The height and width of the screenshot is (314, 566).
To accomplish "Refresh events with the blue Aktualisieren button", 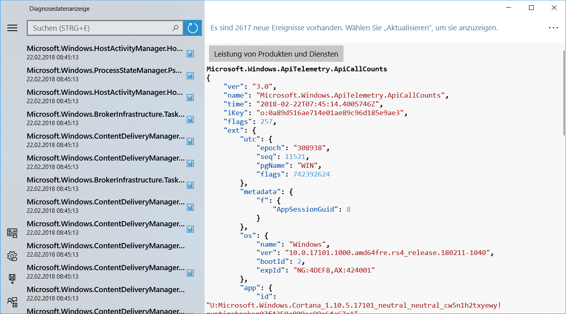I will click(x=193, y=28).
